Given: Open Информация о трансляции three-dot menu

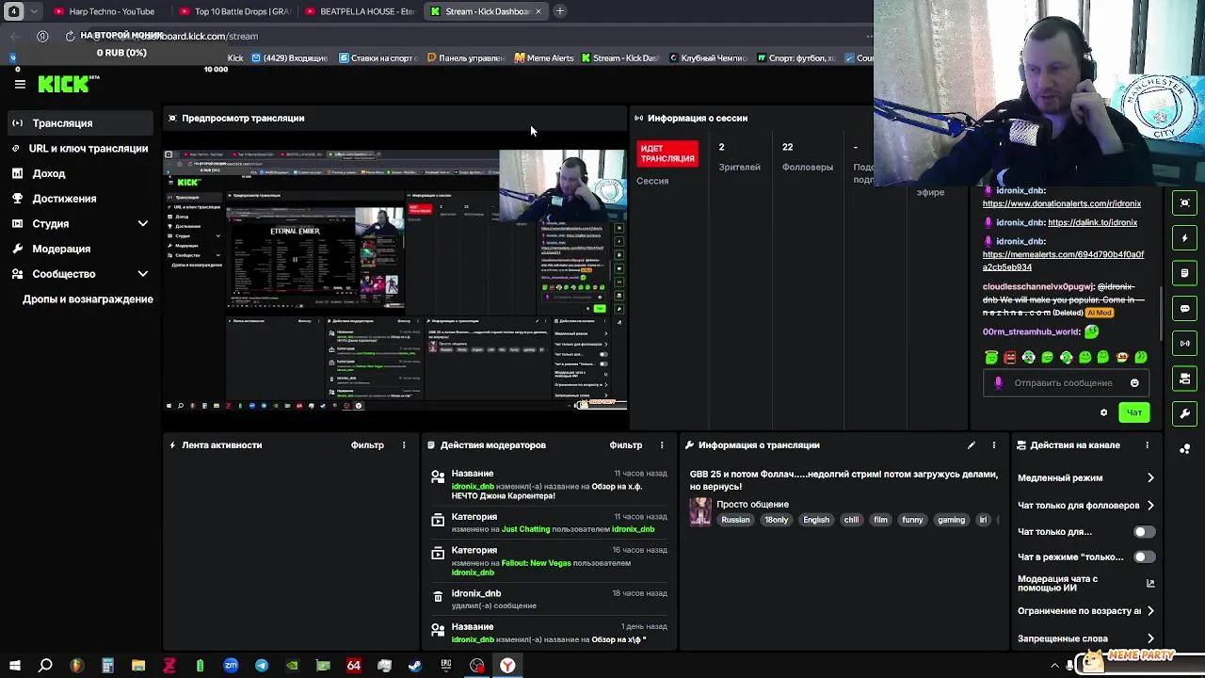Looking at the screenshot, I should tap(994, 445).
